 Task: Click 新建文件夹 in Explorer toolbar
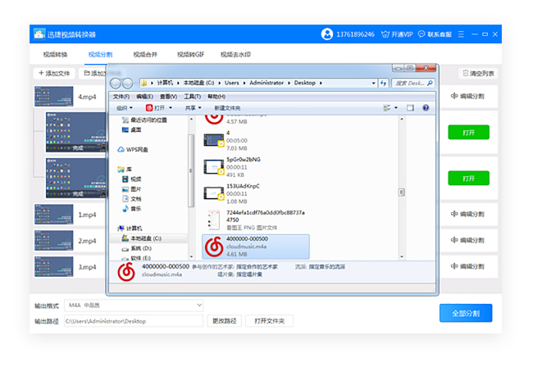click(227, 108)
